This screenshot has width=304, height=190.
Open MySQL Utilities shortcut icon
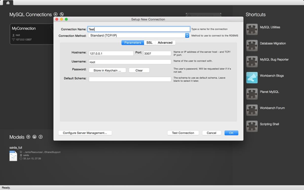252,29
